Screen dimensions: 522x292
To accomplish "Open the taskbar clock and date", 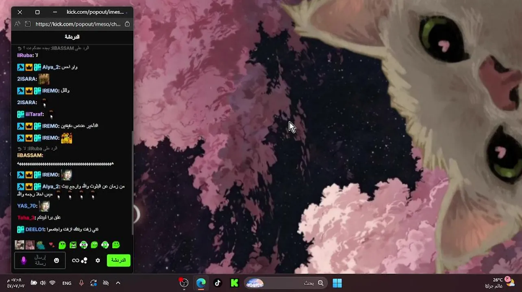I will coord(16,283).
